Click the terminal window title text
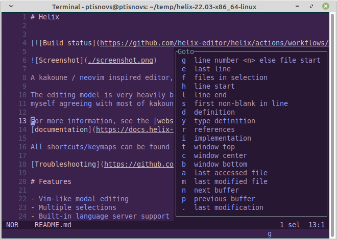 coord(154,7)
